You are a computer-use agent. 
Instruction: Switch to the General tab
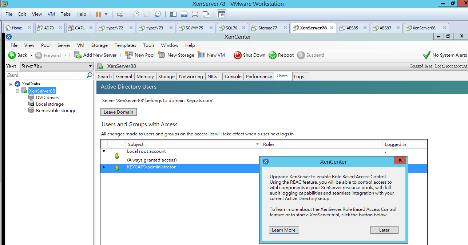click(124, 76)
